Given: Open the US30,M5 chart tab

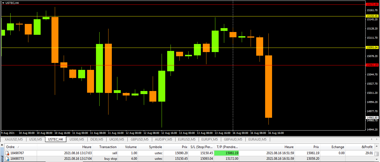Looking at the screenshot, I should coord(35,139).
